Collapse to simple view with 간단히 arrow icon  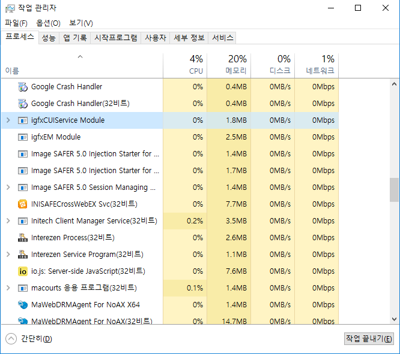click(11, 339)
